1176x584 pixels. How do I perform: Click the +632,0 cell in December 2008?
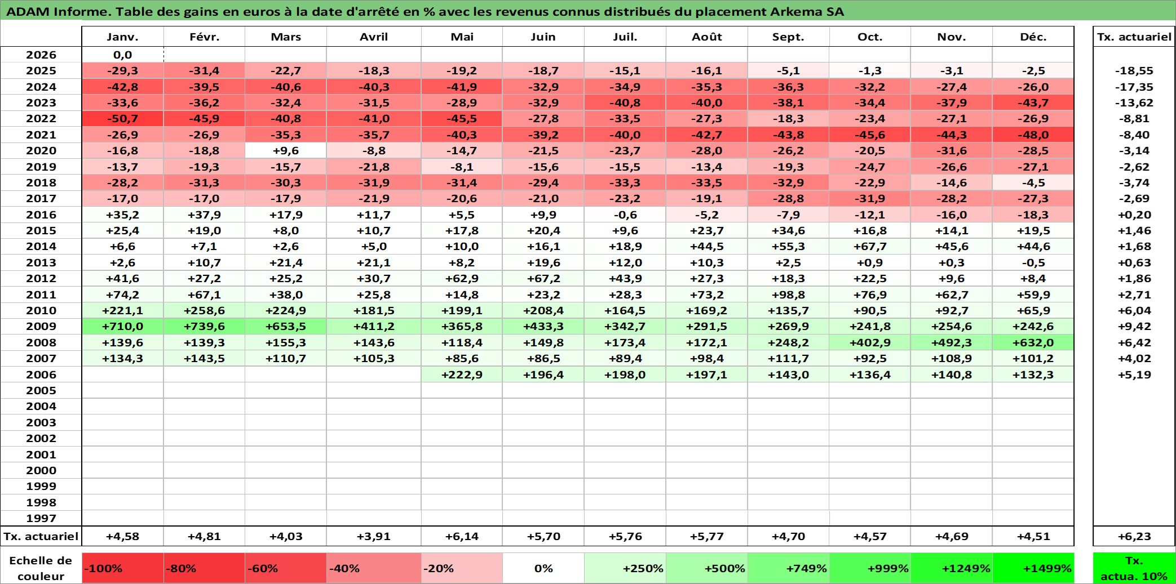[1033, 342]
